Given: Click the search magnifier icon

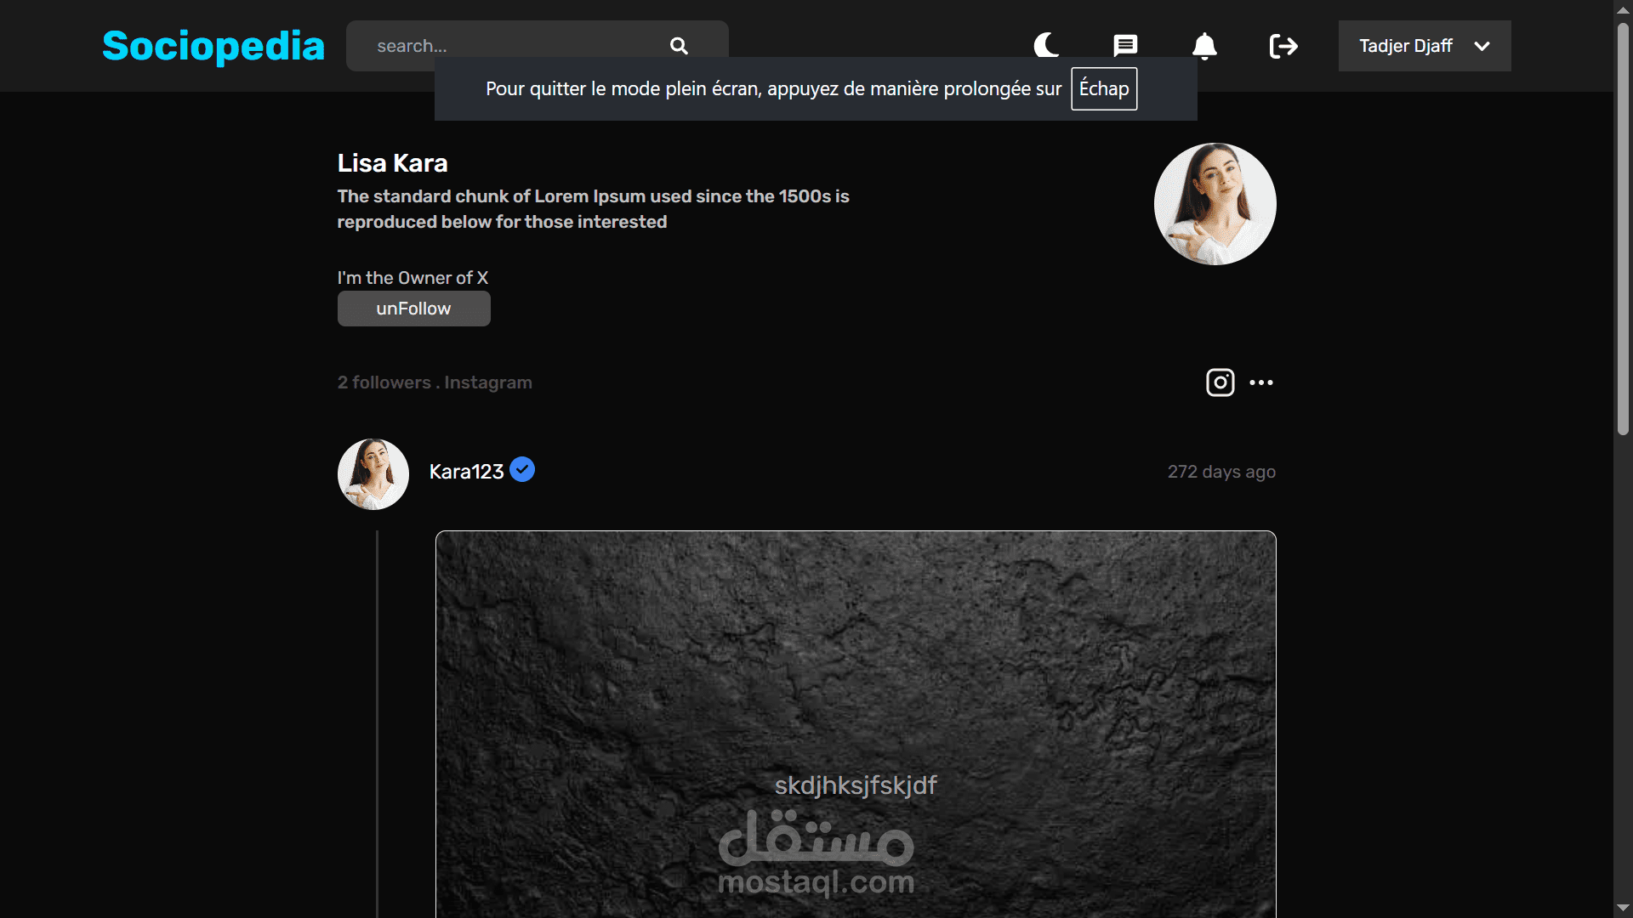Looking at the screenshot, I should [679, 46].
